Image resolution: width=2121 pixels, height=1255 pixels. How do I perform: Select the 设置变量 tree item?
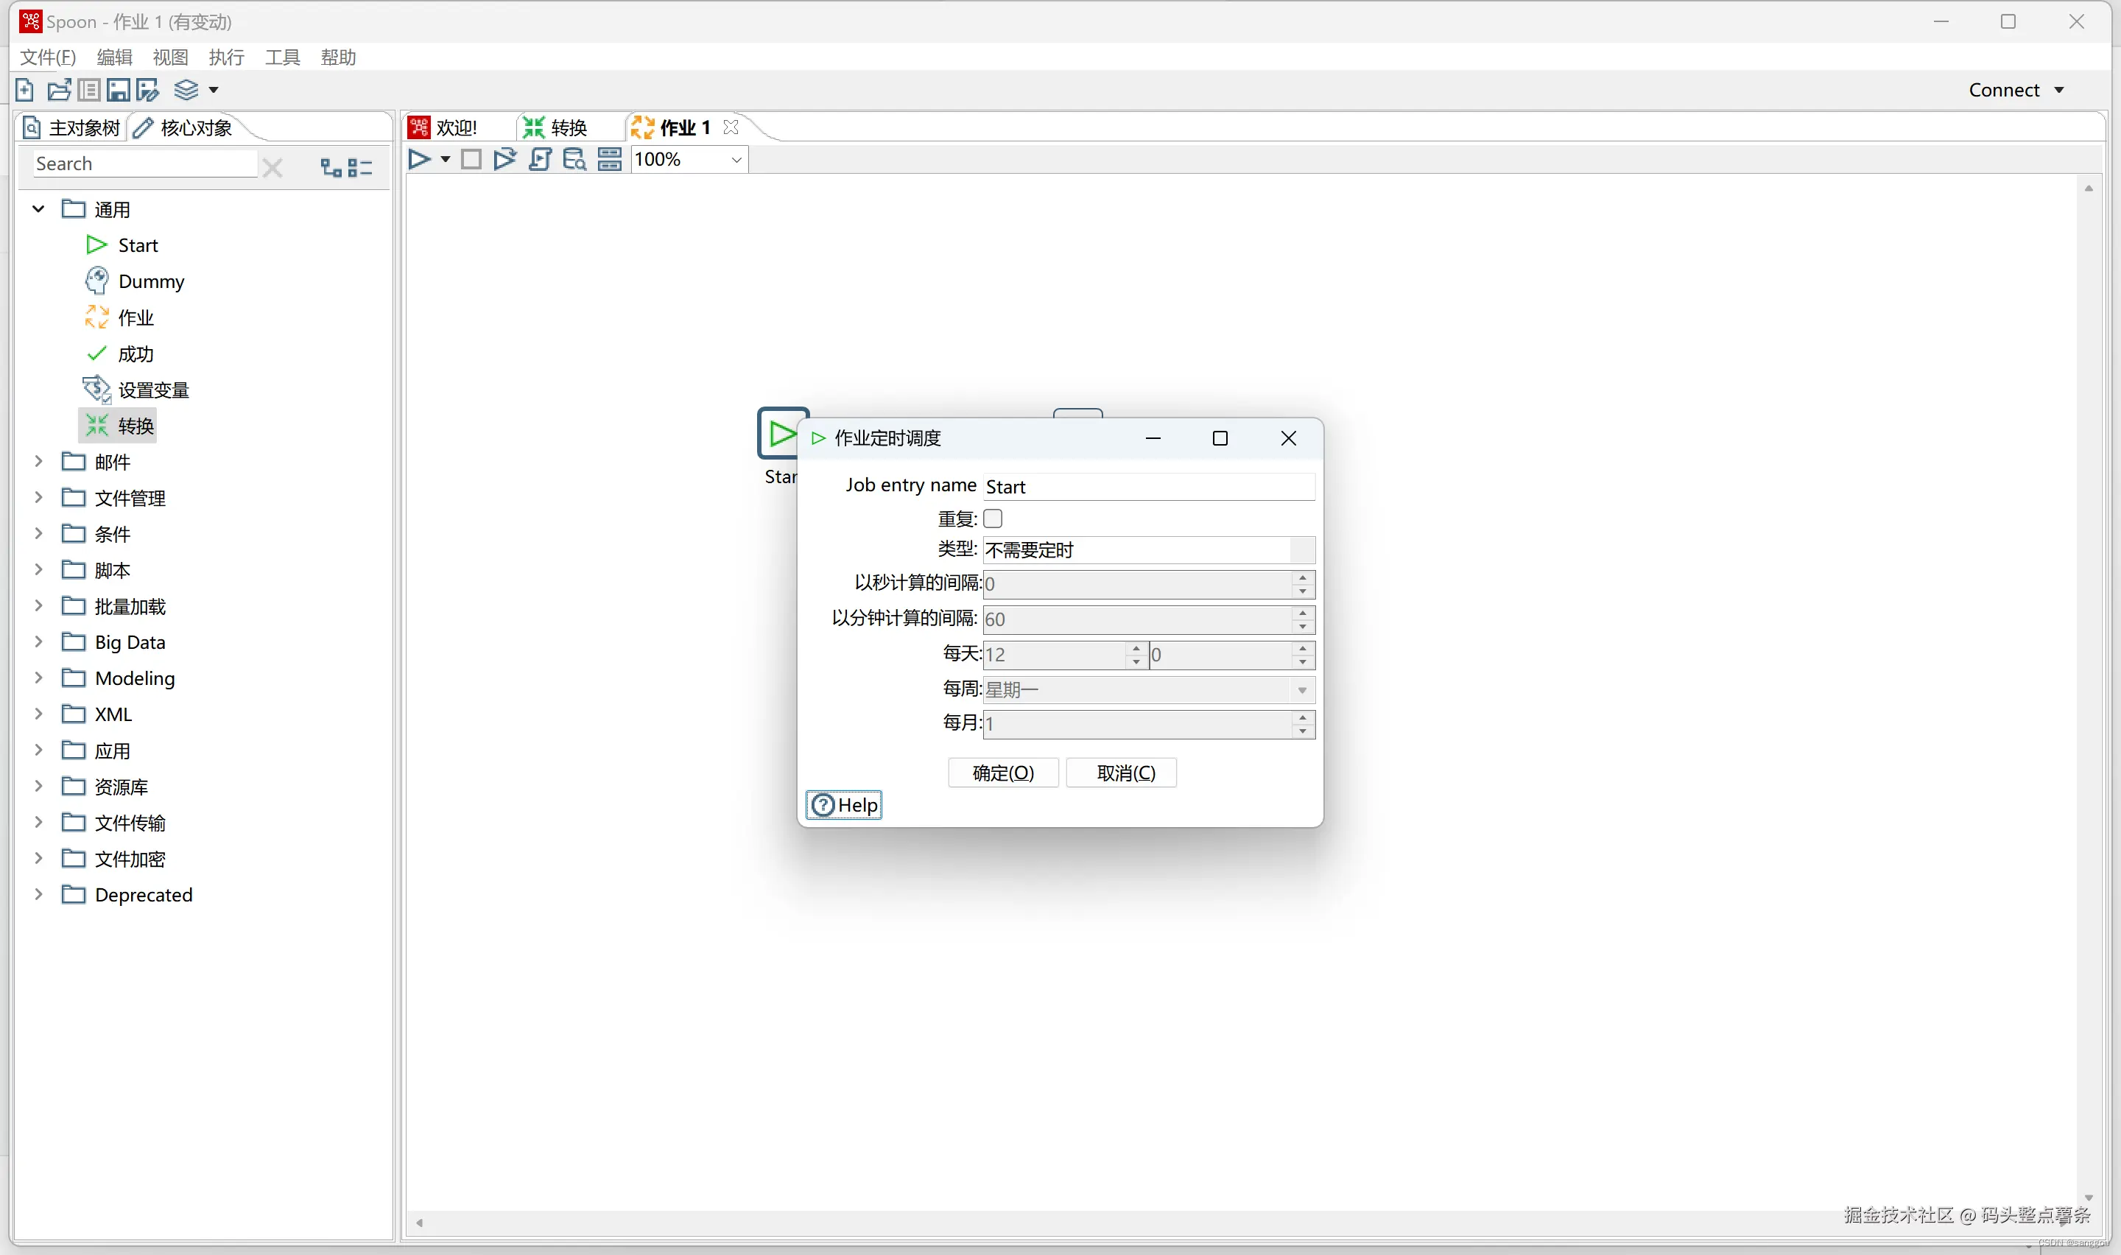[153, 390]
